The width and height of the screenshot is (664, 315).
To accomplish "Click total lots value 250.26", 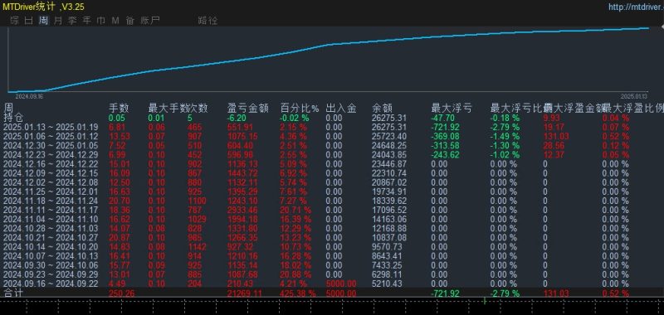I will [x=122, y=293].
